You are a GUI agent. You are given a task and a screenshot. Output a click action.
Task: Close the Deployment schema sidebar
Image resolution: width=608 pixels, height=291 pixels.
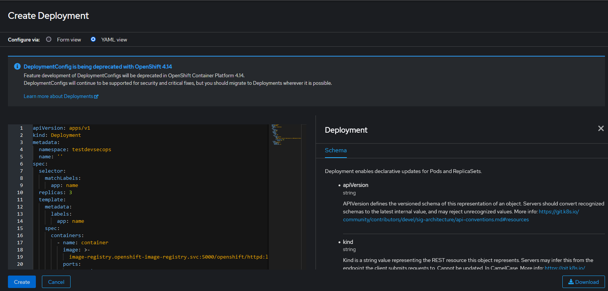click(601, 129)
